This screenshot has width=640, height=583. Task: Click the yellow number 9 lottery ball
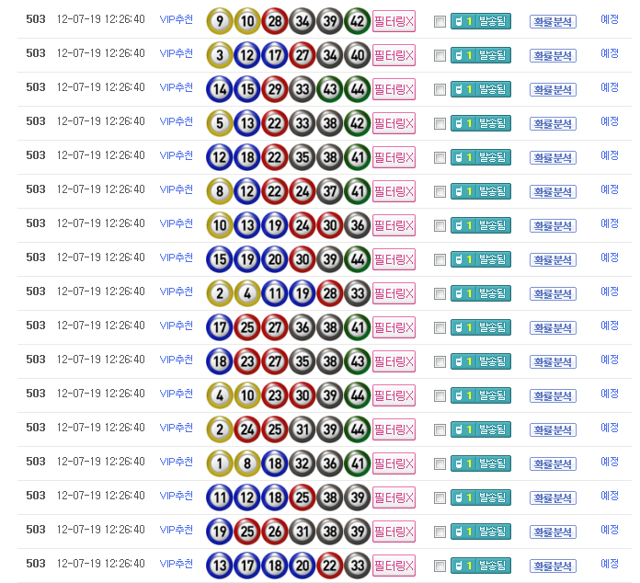(220, 21)
